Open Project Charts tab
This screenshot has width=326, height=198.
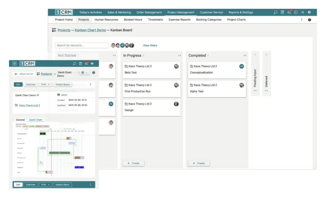(x=236, y=20)
